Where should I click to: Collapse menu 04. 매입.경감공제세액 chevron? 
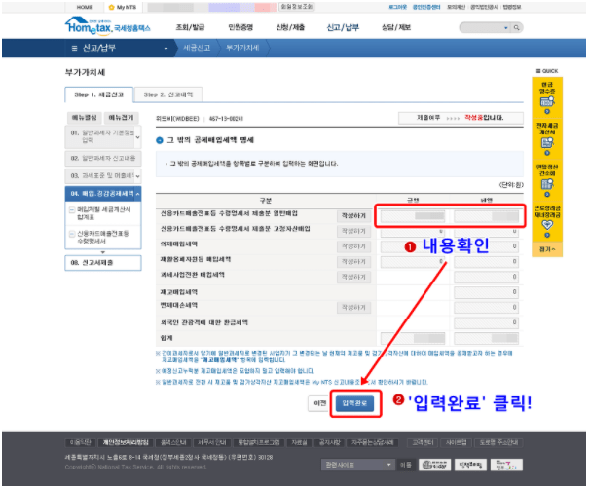coord(137,194)
